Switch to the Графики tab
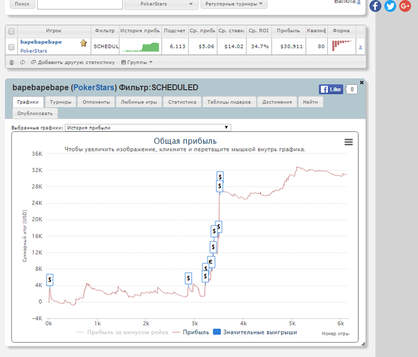Screen dimensions: 418x357 point(28,102)
